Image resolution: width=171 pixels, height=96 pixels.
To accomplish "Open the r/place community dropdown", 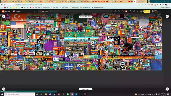I will click(x=24, y=11).
